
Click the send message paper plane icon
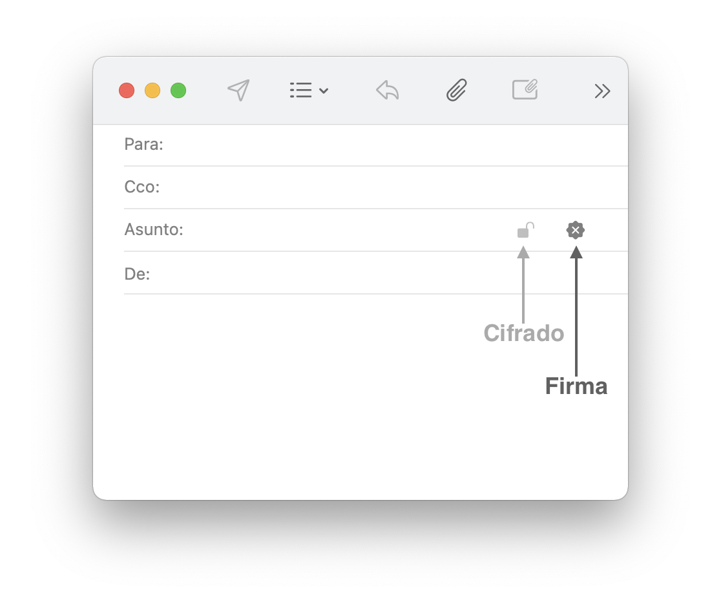click(x=238, y=90)
